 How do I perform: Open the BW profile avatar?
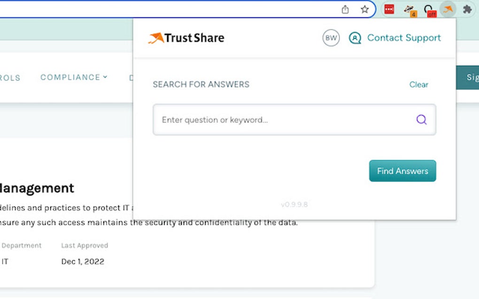click(331, 38)
